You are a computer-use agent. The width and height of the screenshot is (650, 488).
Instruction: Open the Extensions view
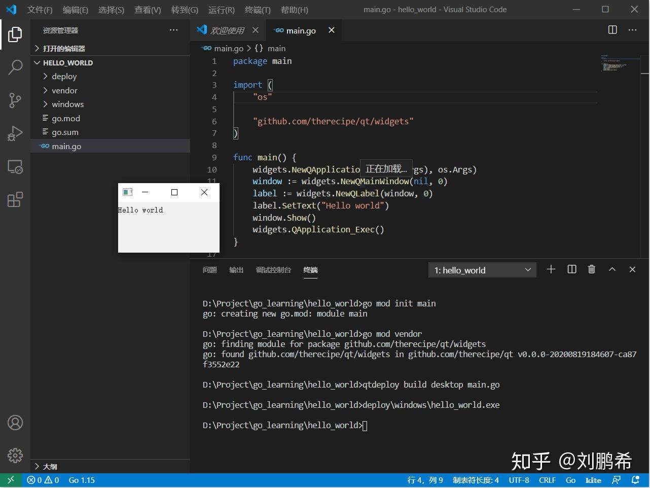pyautogui.click(x=15, y=199)
